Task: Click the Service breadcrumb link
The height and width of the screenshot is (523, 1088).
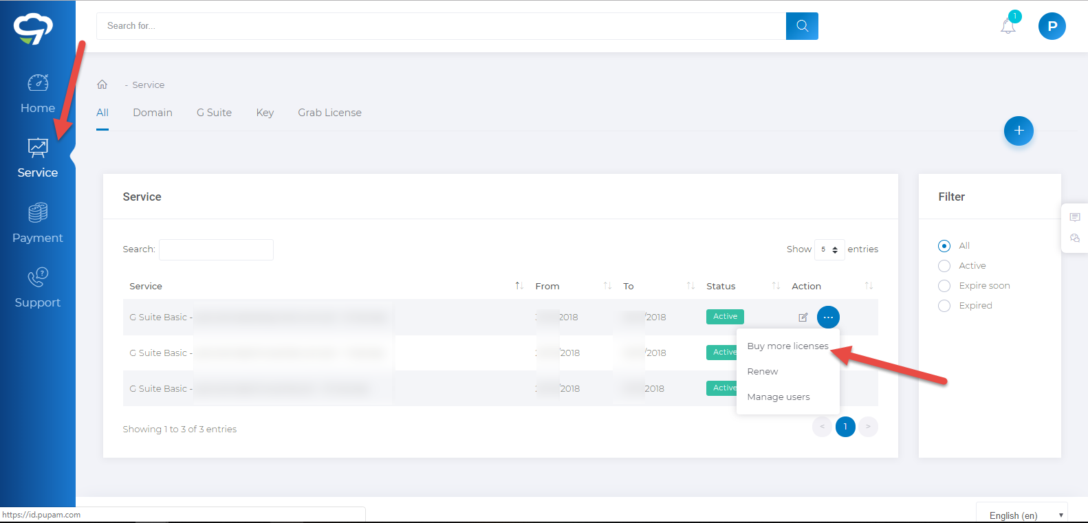Action: click(148, 85)
